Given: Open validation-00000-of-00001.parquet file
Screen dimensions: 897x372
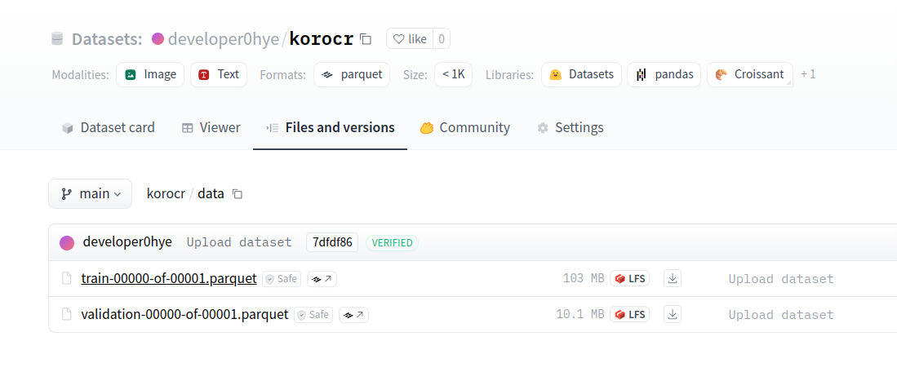Looking at the screenshot, I should (x=184, y=314).
